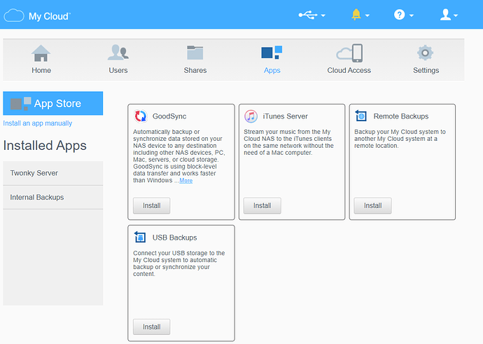Select Internal Backups installed app
Viewport: 483px width, 344px height.
pos(53,198)
